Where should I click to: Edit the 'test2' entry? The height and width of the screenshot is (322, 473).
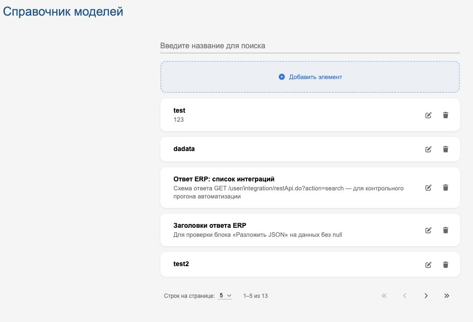[428, 265]
